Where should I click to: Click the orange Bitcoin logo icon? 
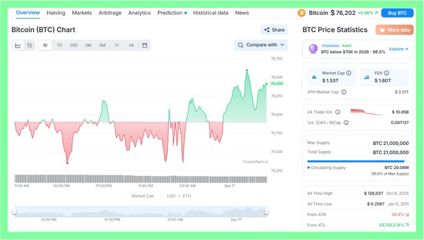[302, 12]
